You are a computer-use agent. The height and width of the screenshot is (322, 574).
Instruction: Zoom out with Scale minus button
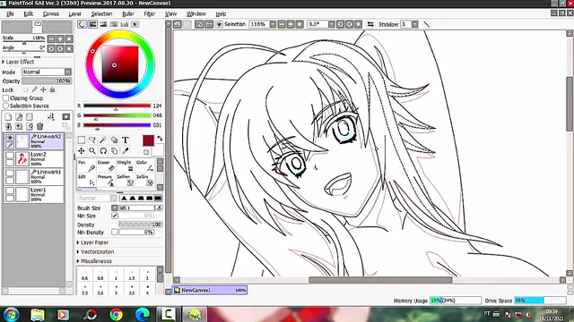coord(52,38)
